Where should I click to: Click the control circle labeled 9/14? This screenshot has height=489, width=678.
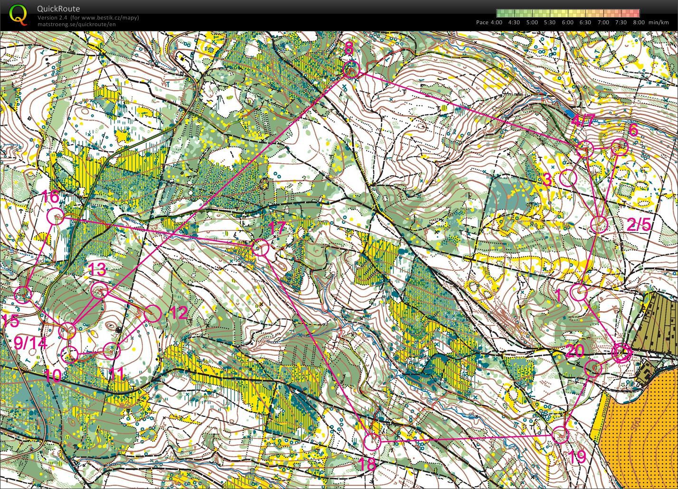[67, 331]
